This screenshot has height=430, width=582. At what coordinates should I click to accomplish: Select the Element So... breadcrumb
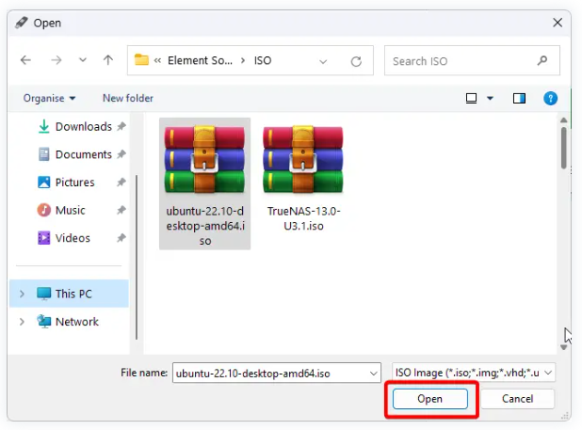(200, 60)
